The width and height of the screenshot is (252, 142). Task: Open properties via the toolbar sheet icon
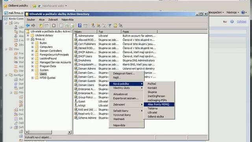click(61, 25)
